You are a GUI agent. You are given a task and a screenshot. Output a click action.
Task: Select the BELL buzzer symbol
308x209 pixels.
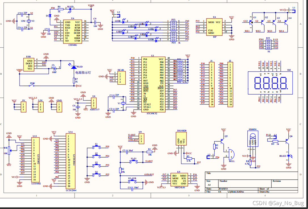231,154
